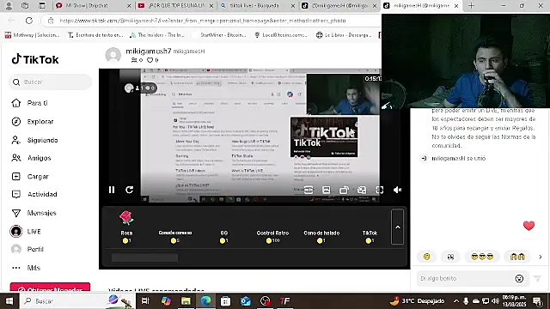Image resolution: width=550 pixels, height=309 pixels.
Task: Rotate the live video orientation
Action: 344,190
